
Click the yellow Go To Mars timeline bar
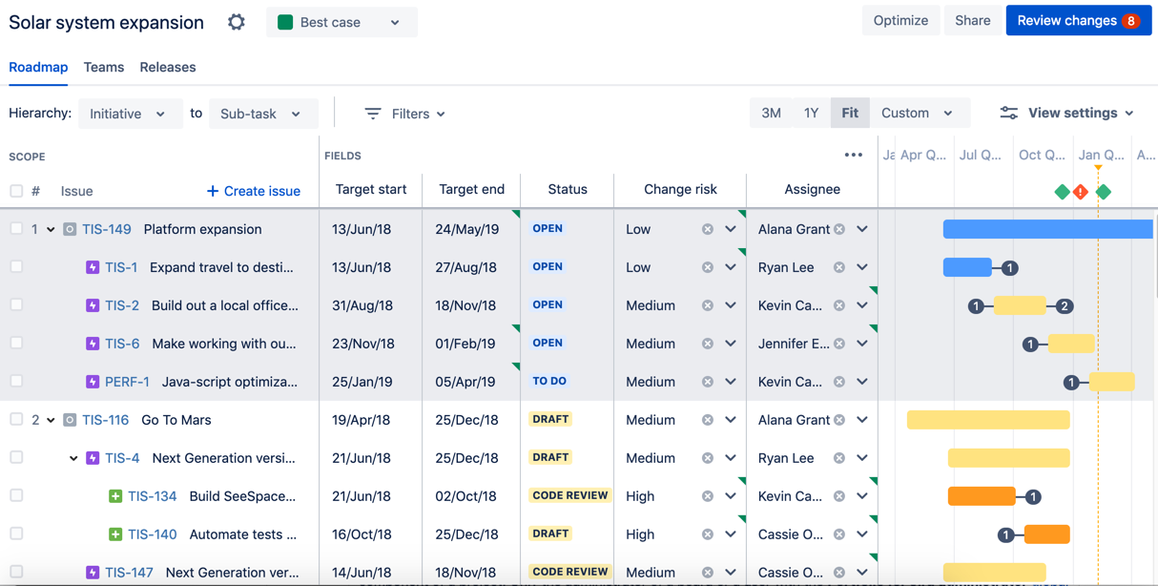point(988,420)
